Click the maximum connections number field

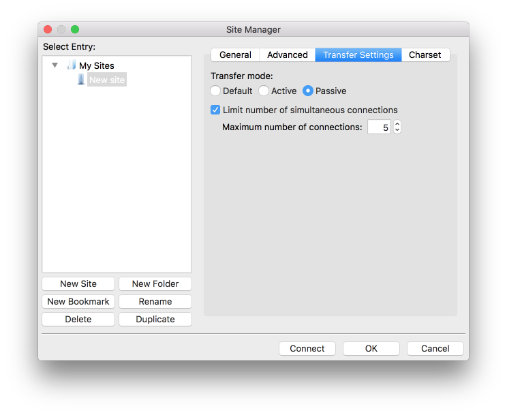(379, 127)
